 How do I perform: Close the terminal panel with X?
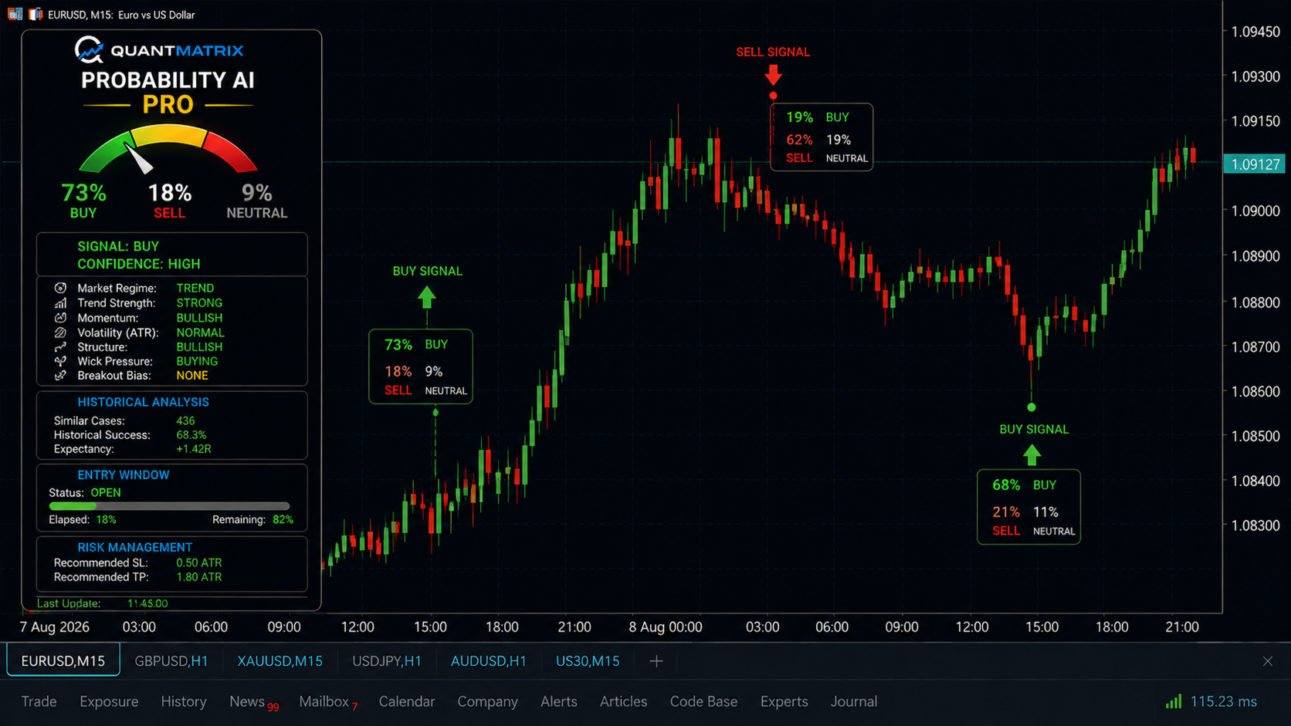pos(1268,661)
